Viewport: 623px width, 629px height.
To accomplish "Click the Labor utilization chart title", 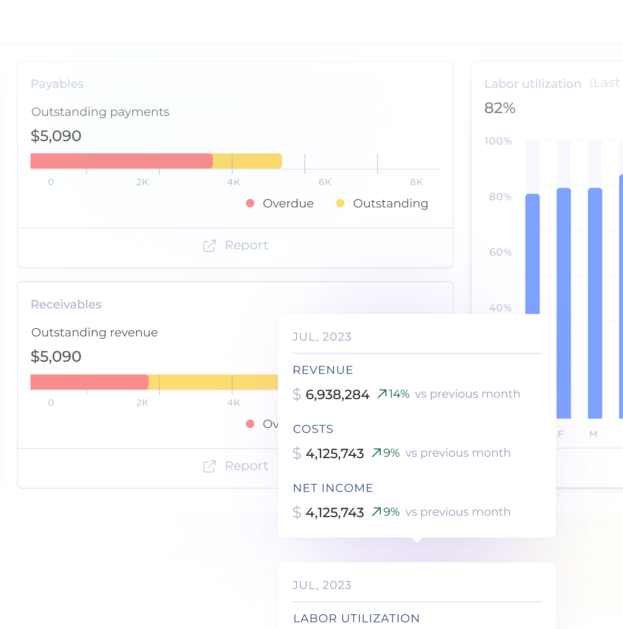I will point(533,84).
